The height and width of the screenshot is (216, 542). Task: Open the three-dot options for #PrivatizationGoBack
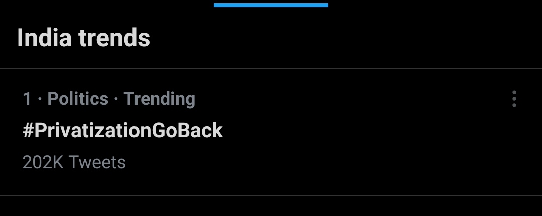coord(514,99)
